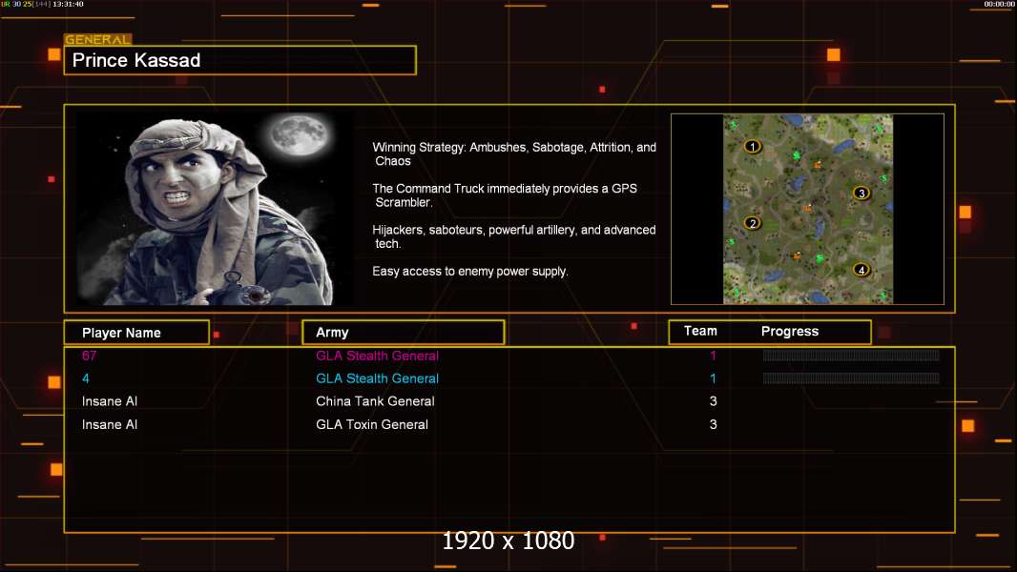1017x572 pixels.
Task: Click team number 3 for GLA Toxin General
Action: (713, 424)
